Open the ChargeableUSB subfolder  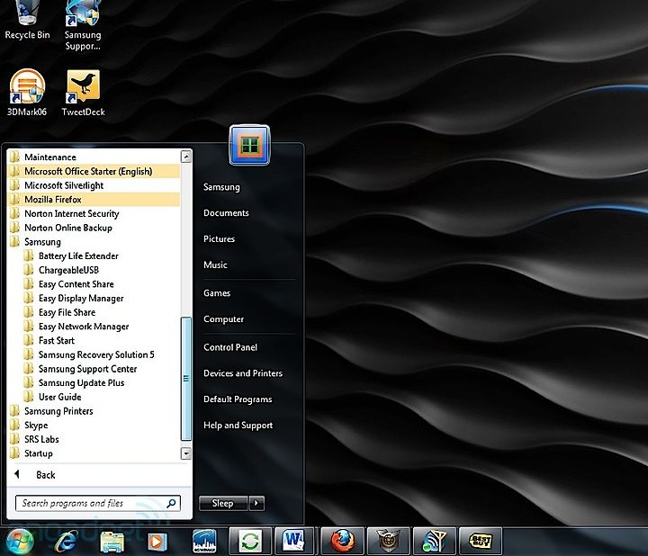pos(94,270)
